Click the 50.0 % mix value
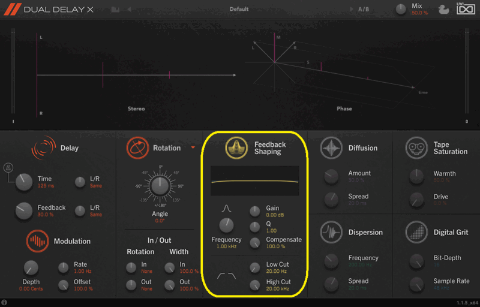480x307 pixels. click(x=419, y=13)
